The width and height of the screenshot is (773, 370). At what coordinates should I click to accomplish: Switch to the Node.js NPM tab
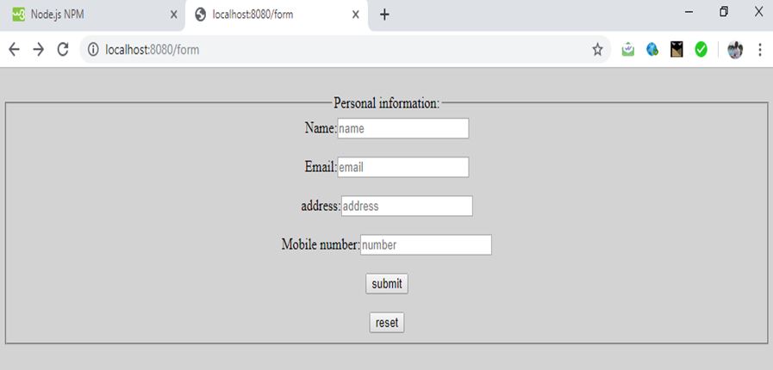point(69,15)
